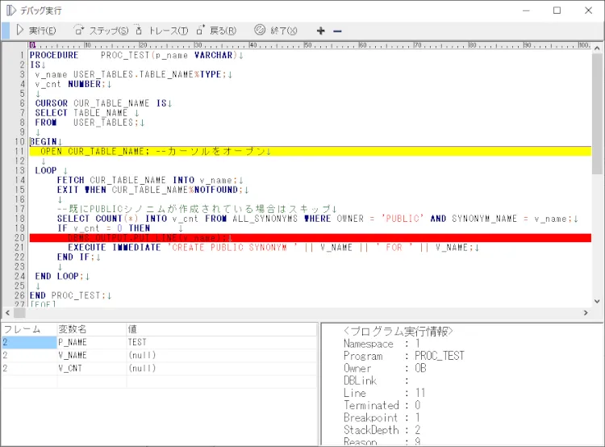Click the Owner : OB info line
605x447 pixels.
pyautogui.click(x=385, y=368)
